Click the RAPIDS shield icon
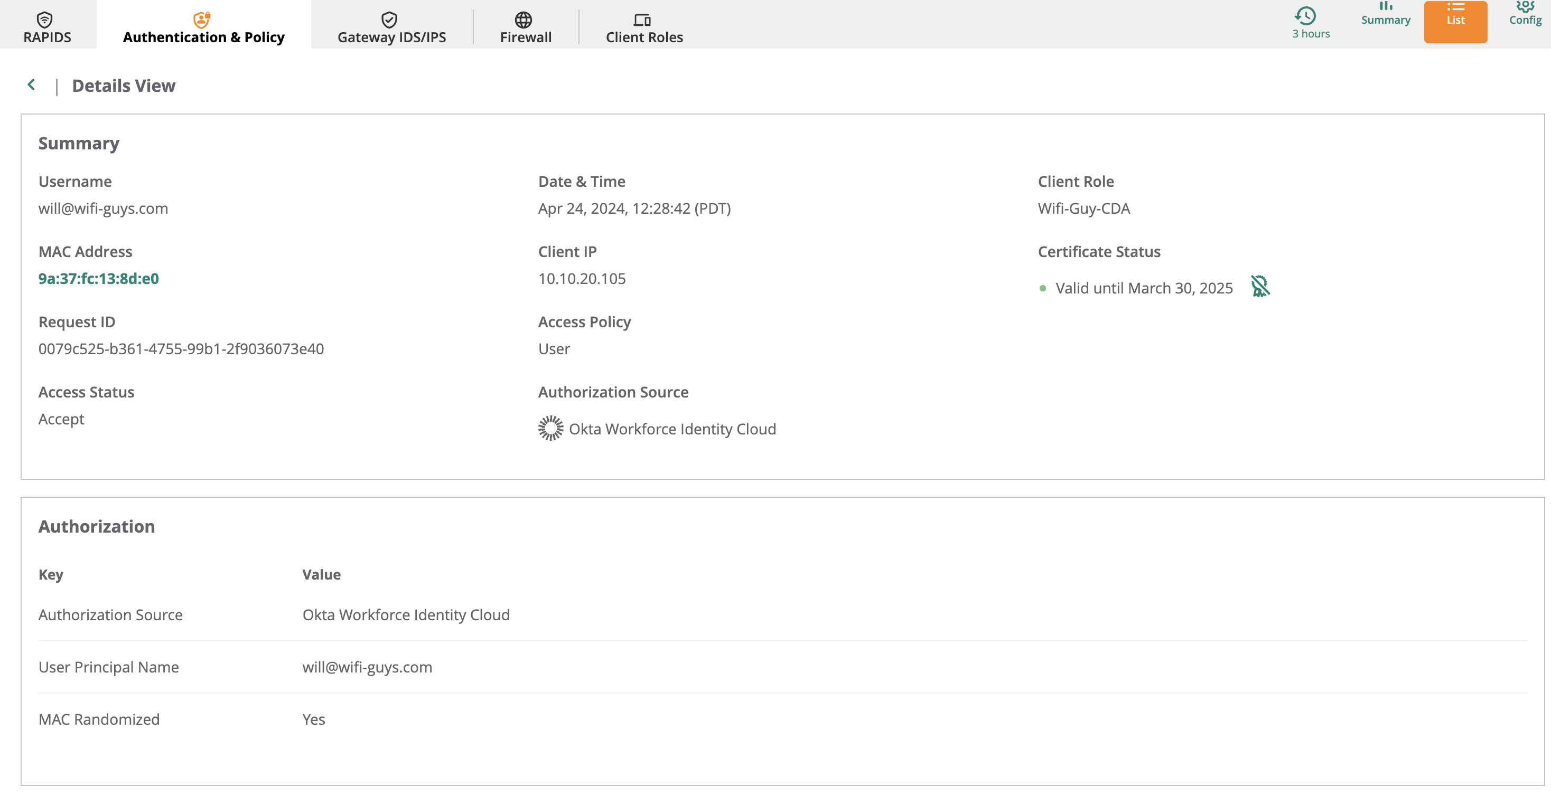 (x=44, y=19)
